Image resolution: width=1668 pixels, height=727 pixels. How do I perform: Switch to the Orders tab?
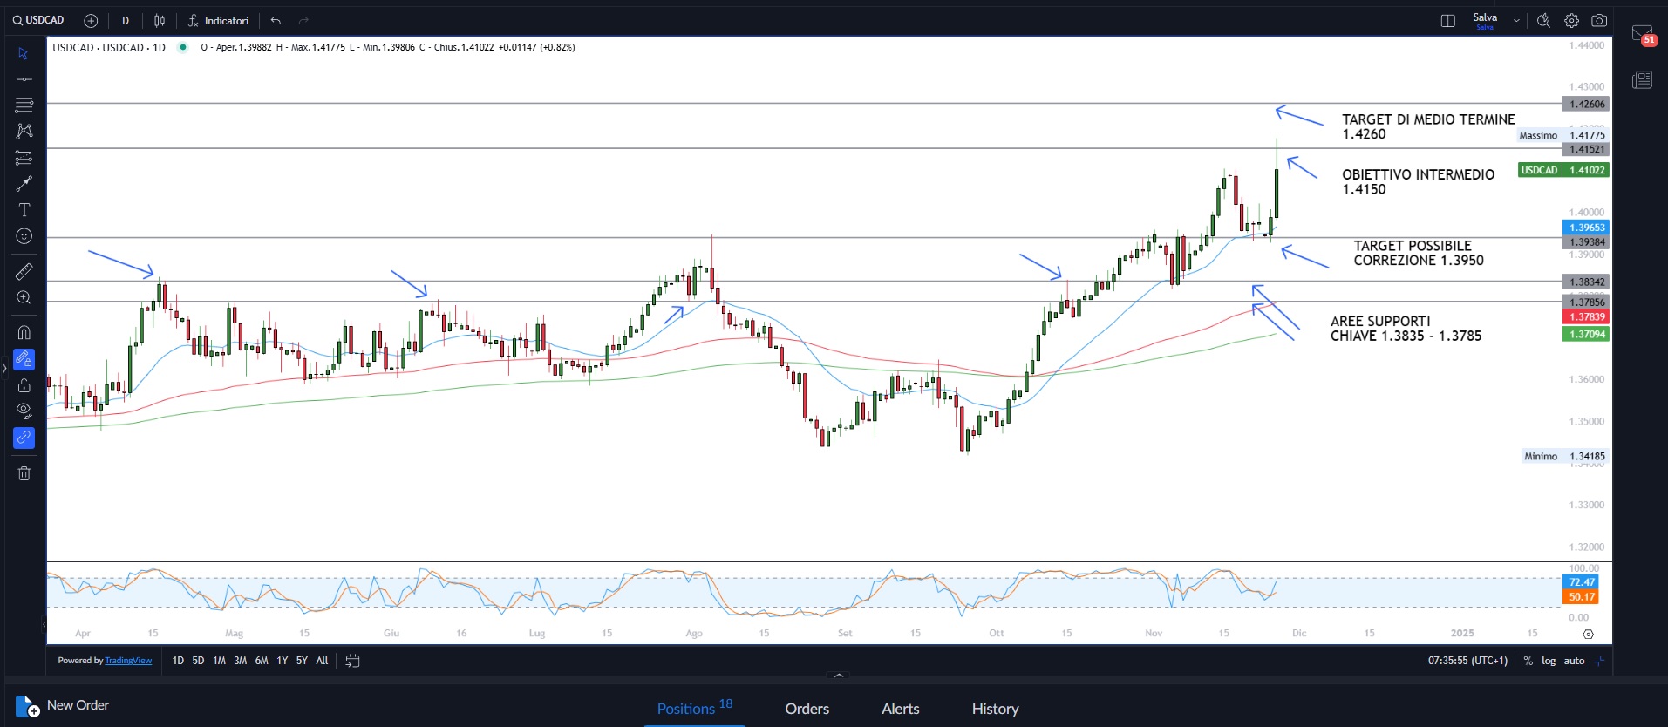pyautogui.click(x=807, y=709)
